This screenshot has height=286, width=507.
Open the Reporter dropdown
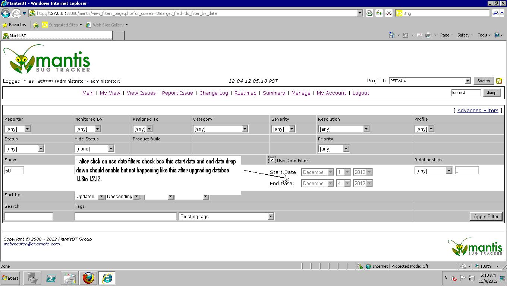18,129
